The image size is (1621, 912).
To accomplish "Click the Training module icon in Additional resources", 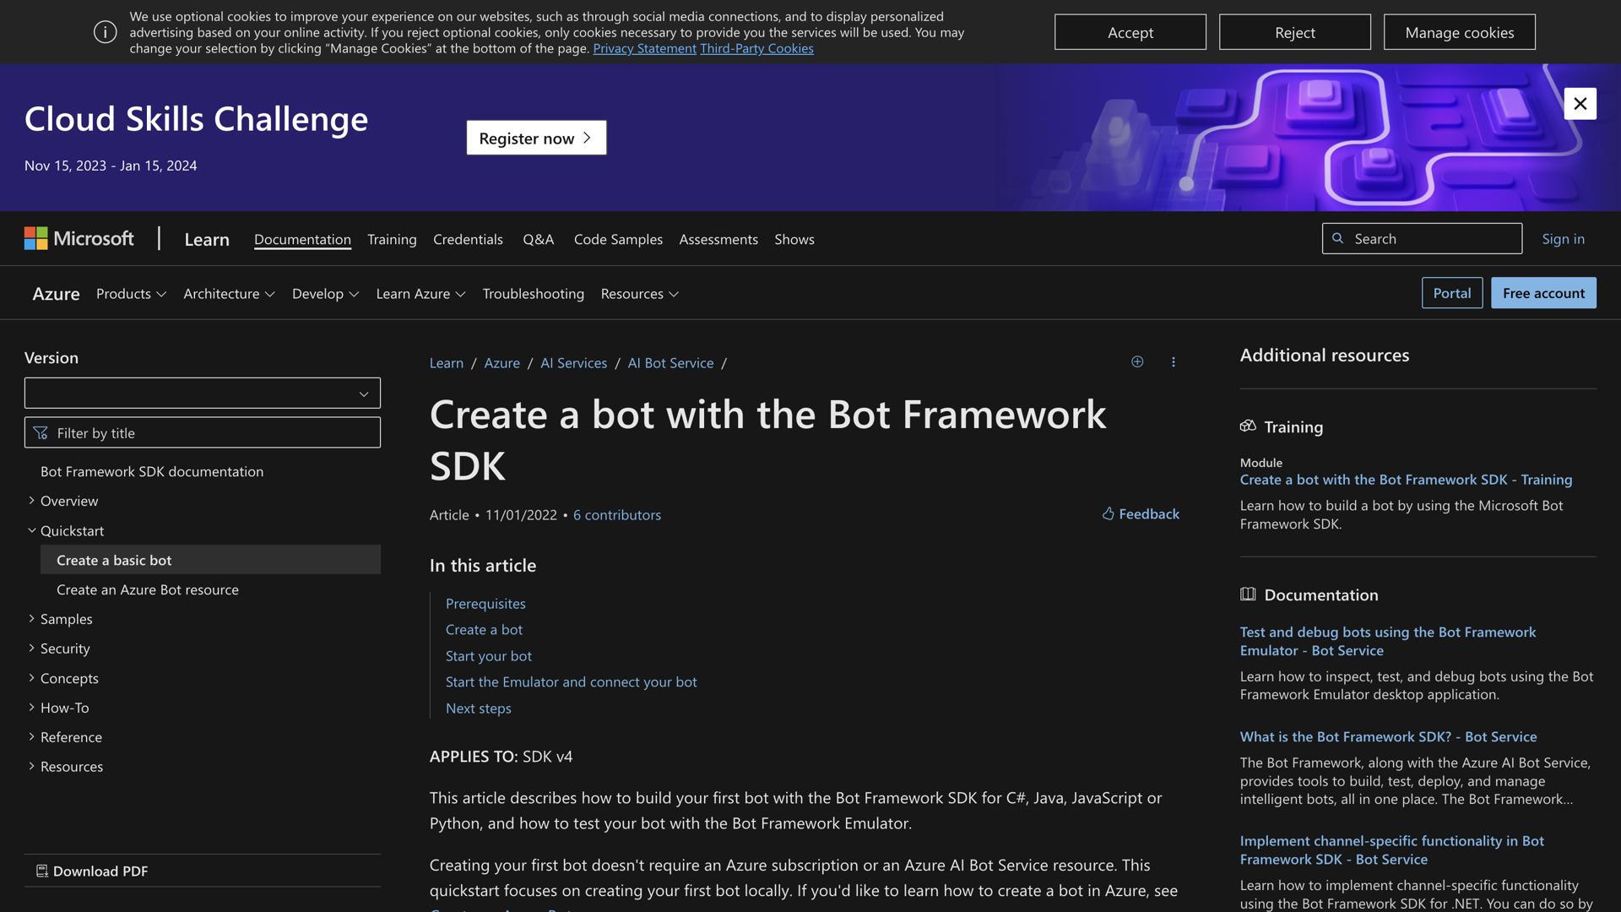I will [x=1249, y=426].
